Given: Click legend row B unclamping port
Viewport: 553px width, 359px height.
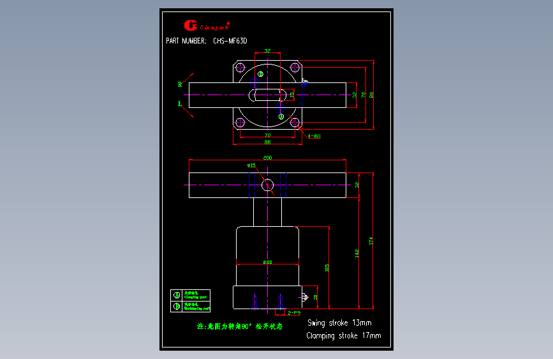Looking at the screenshot, I should (191, 307).
